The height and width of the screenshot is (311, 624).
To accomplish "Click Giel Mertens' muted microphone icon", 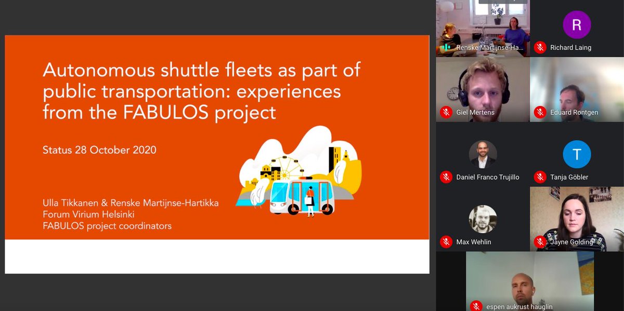I will [x=446, y=112].
